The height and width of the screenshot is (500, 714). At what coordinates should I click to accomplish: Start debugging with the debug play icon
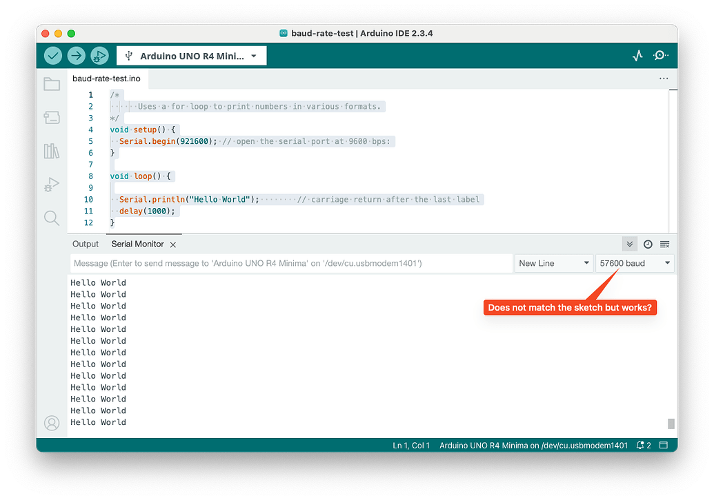click(x=99, y=56)
